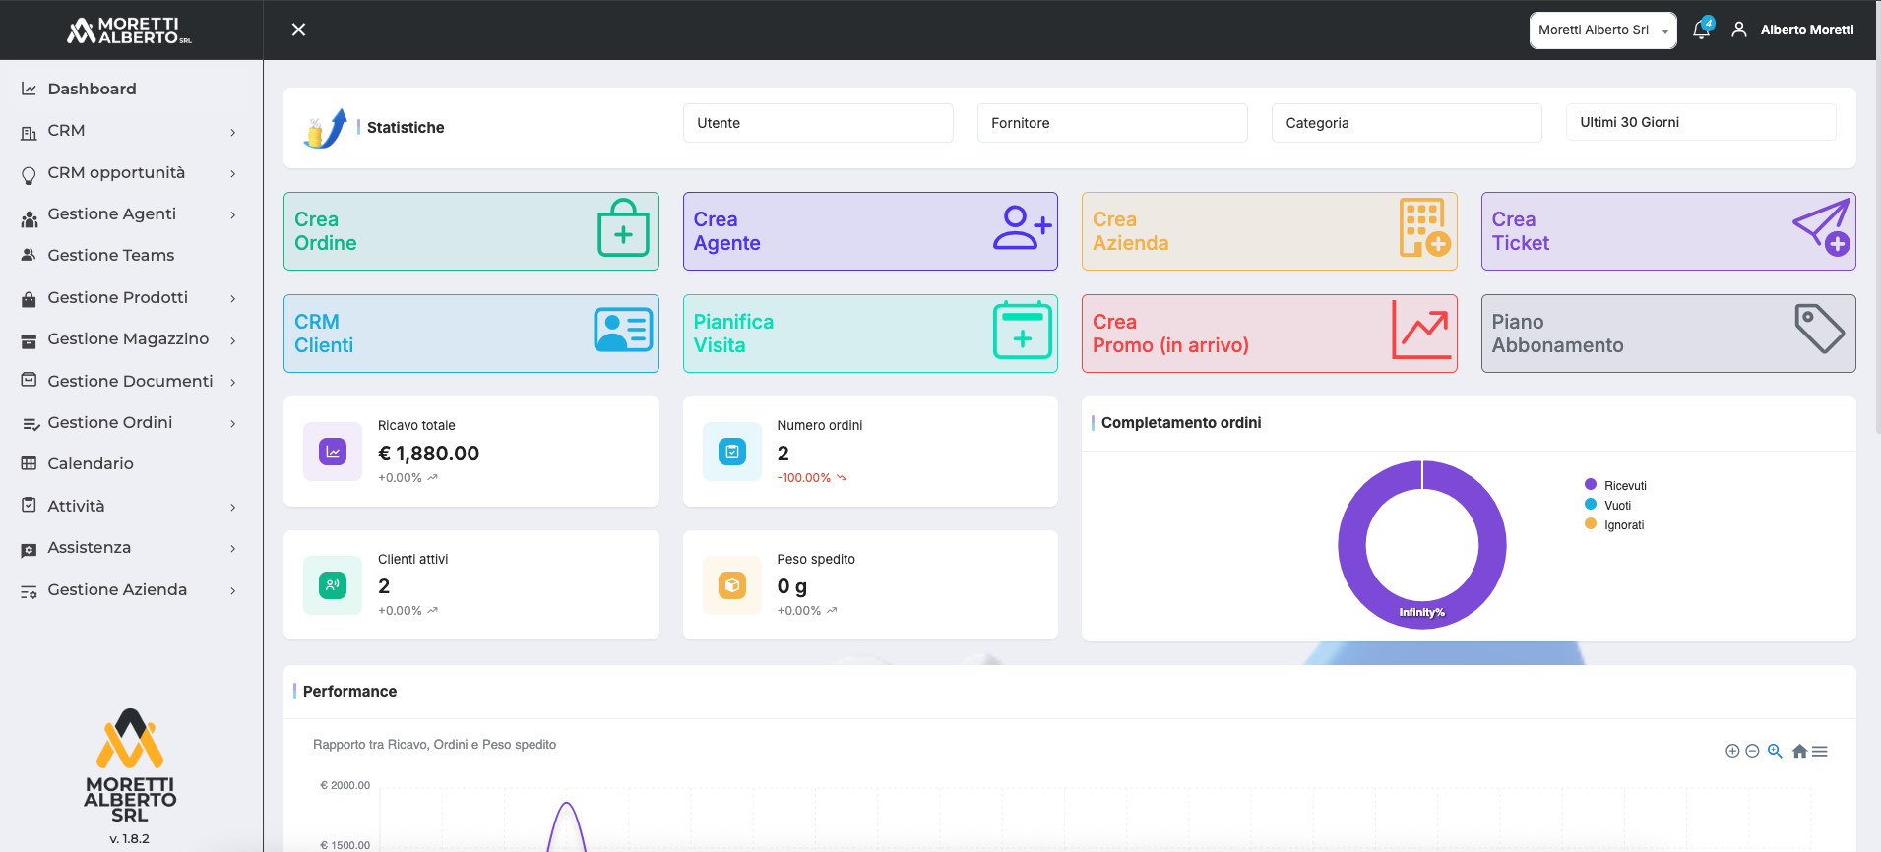Click the notification bell icon
1881x852 pixels.
coord(1701,30)
